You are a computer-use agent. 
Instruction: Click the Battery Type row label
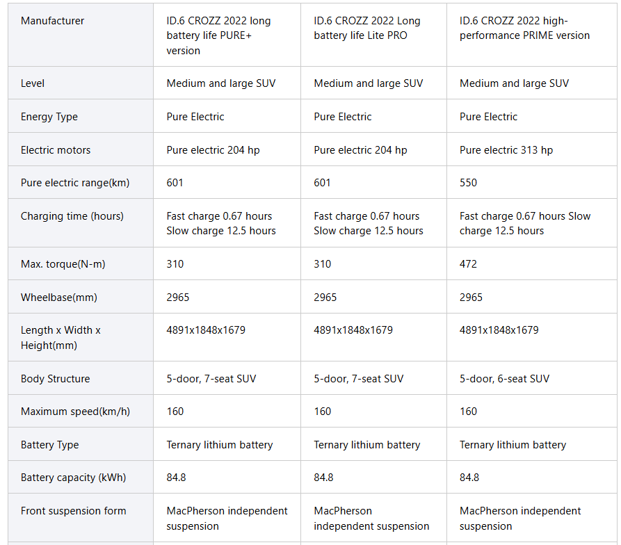tap(50, 445)
